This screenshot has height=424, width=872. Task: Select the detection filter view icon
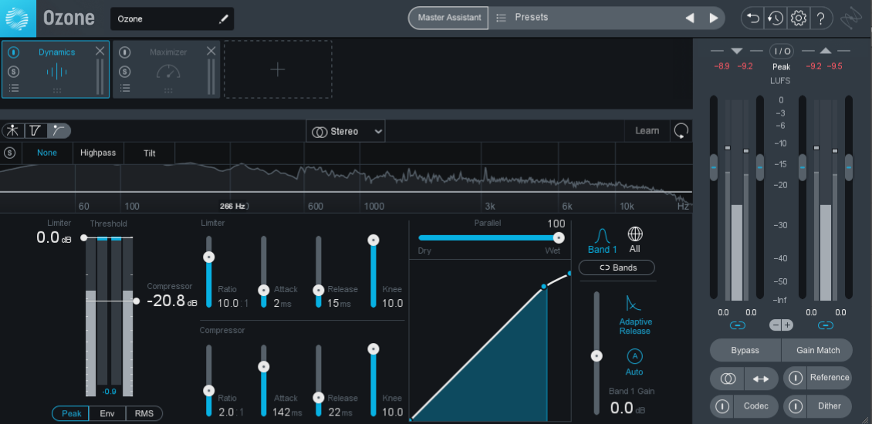(59, 130)
